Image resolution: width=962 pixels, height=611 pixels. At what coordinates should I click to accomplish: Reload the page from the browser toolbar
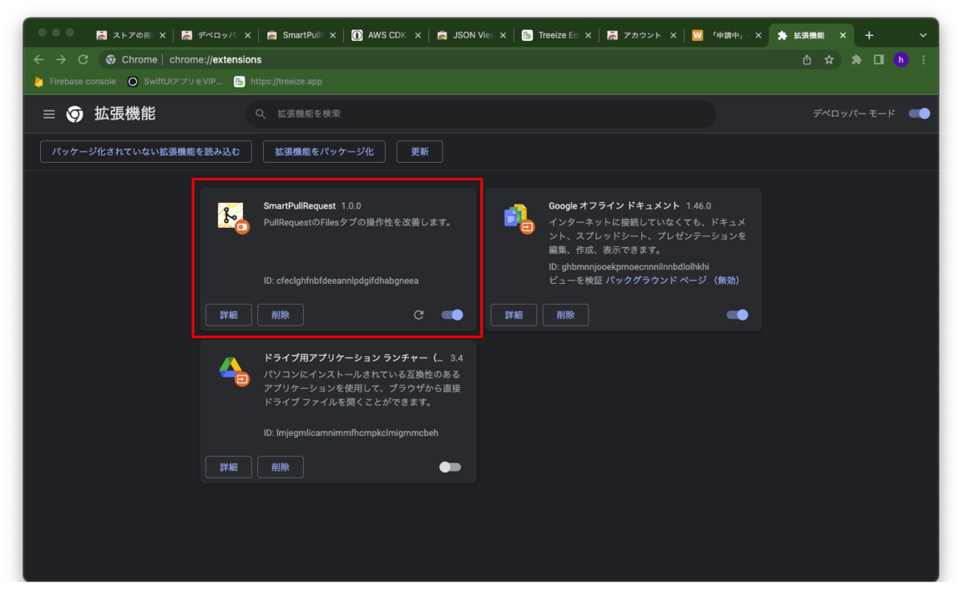coord(83,59)
